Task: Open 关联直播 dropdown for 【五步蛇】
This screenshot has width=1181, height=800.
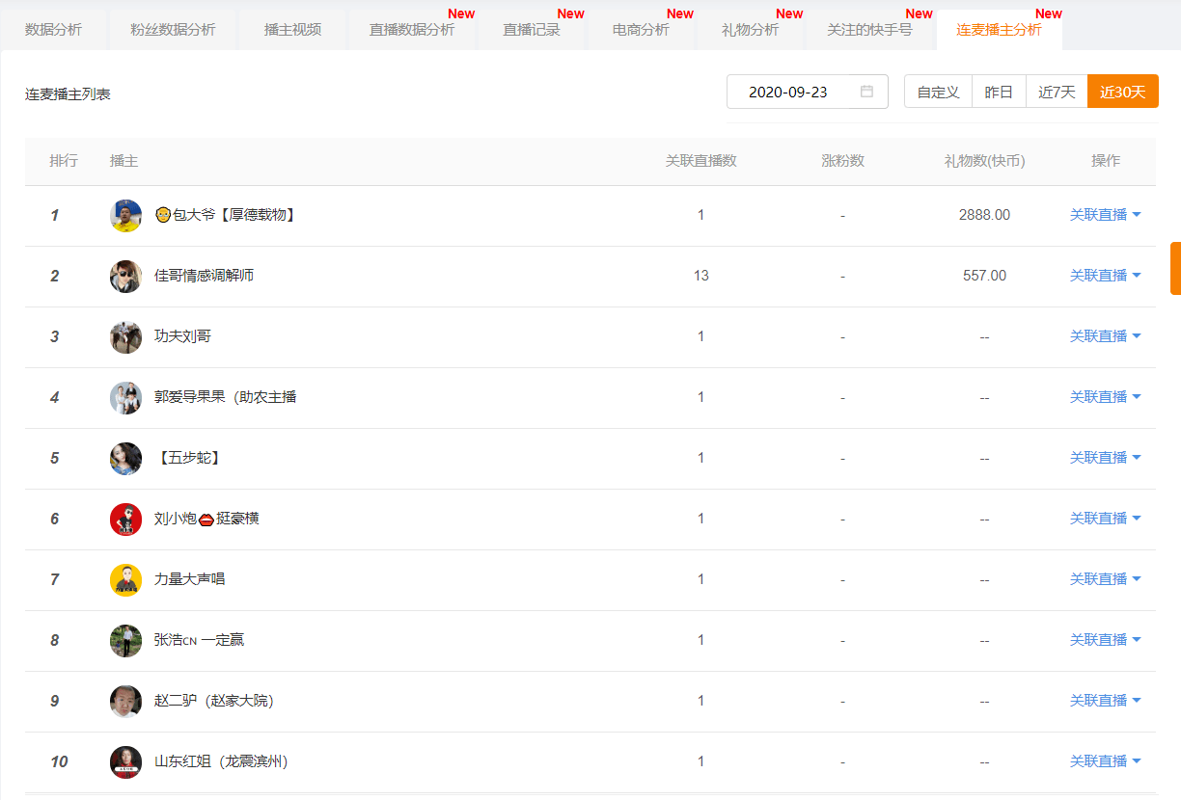Action: click(x=1105, y=458)
